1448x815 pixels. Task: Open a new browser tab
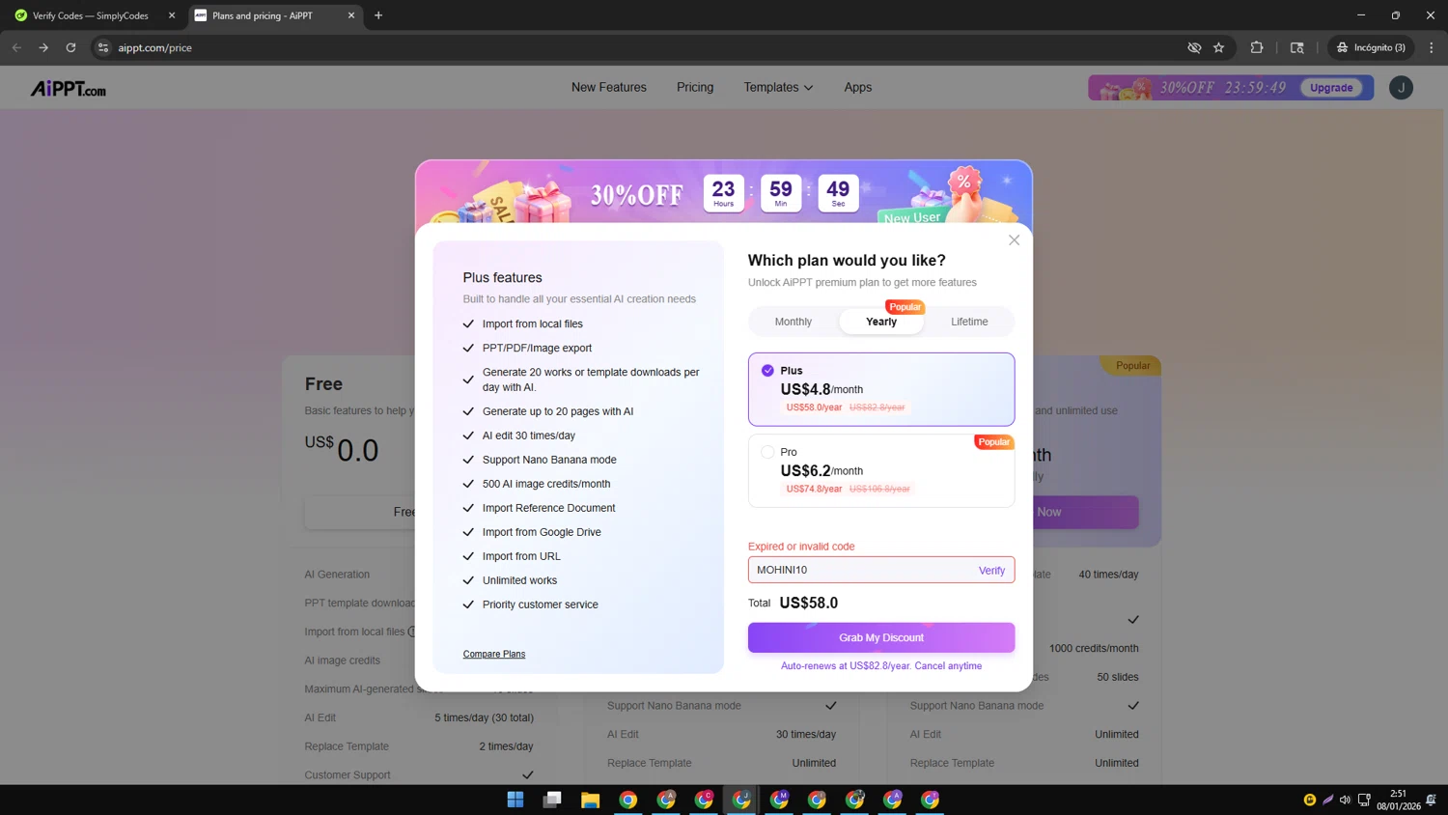click(378, 15)
